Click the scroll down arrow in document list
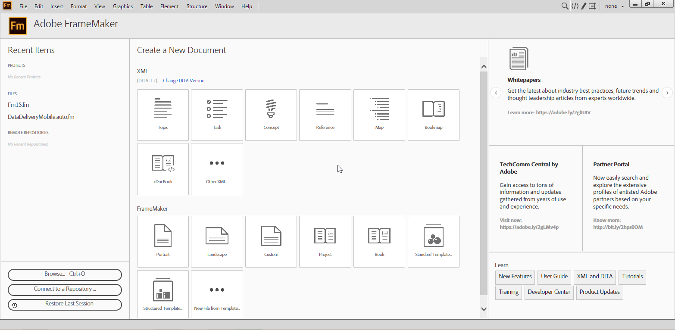Image resolution: width=675 pixels, height=330 pixels. coord(484,309)
